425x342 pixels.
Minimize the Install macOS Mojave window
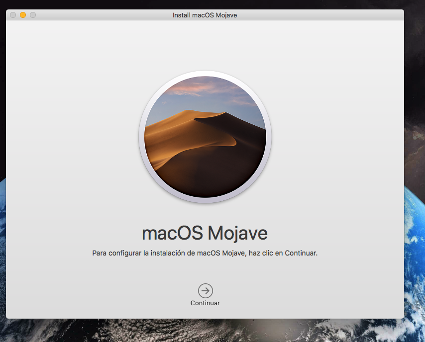pyautogui.click(x=23, y=15)
